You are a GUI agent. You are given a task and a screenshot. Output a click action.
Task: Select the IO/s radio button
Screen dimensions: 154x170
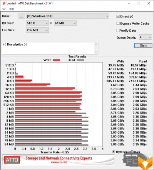tap(132, 152)
